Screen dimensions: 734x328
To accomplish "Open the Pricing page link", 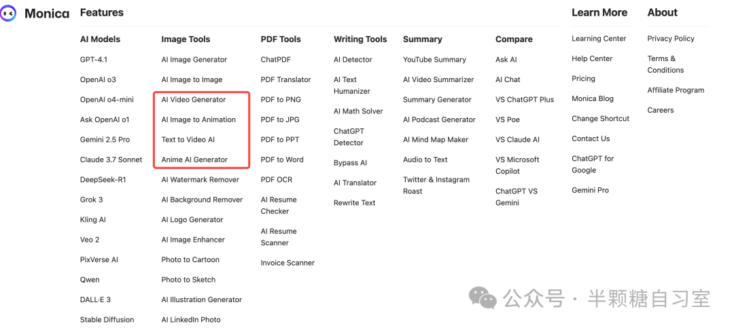I will tap(583, 79).
